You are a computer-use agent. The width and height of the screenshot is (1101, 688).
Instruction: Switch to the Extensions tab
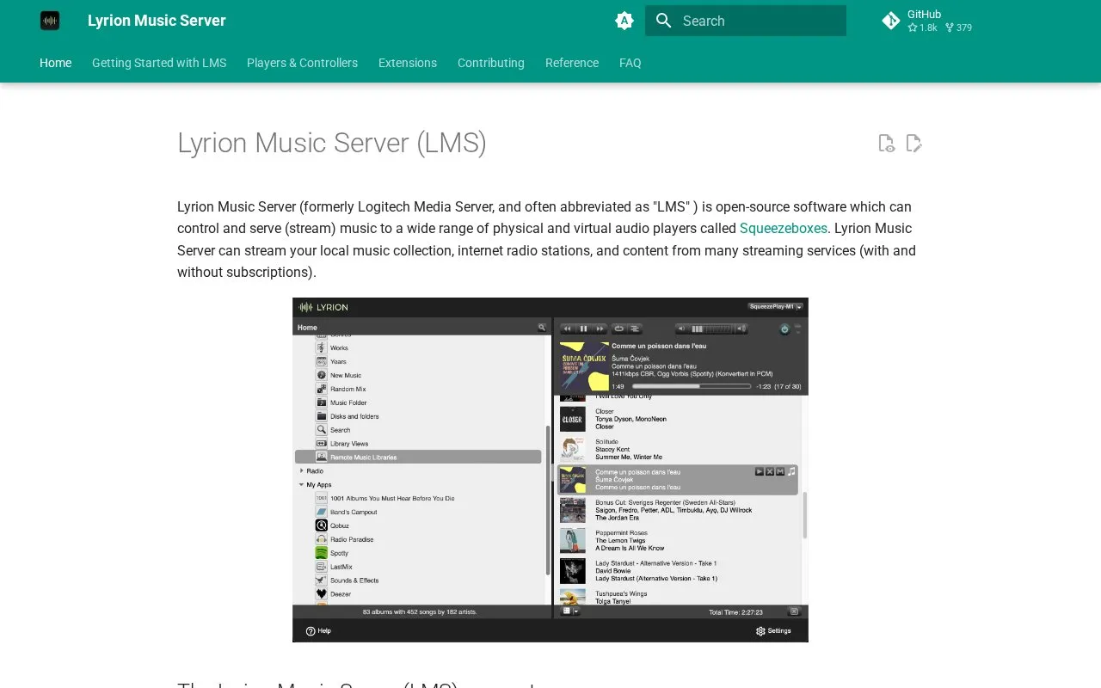(x=408, y=63)
